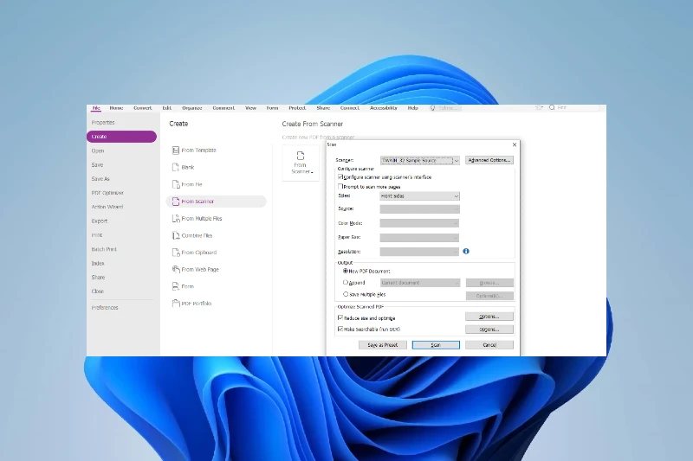This screenshot has height=461, width=693.
Task: Select Share in the File sidebar
Action: (98, 278)
